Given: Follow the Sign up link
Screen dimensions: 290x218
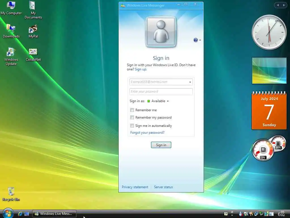Looking at the screenshot, I should click(140, 69).
